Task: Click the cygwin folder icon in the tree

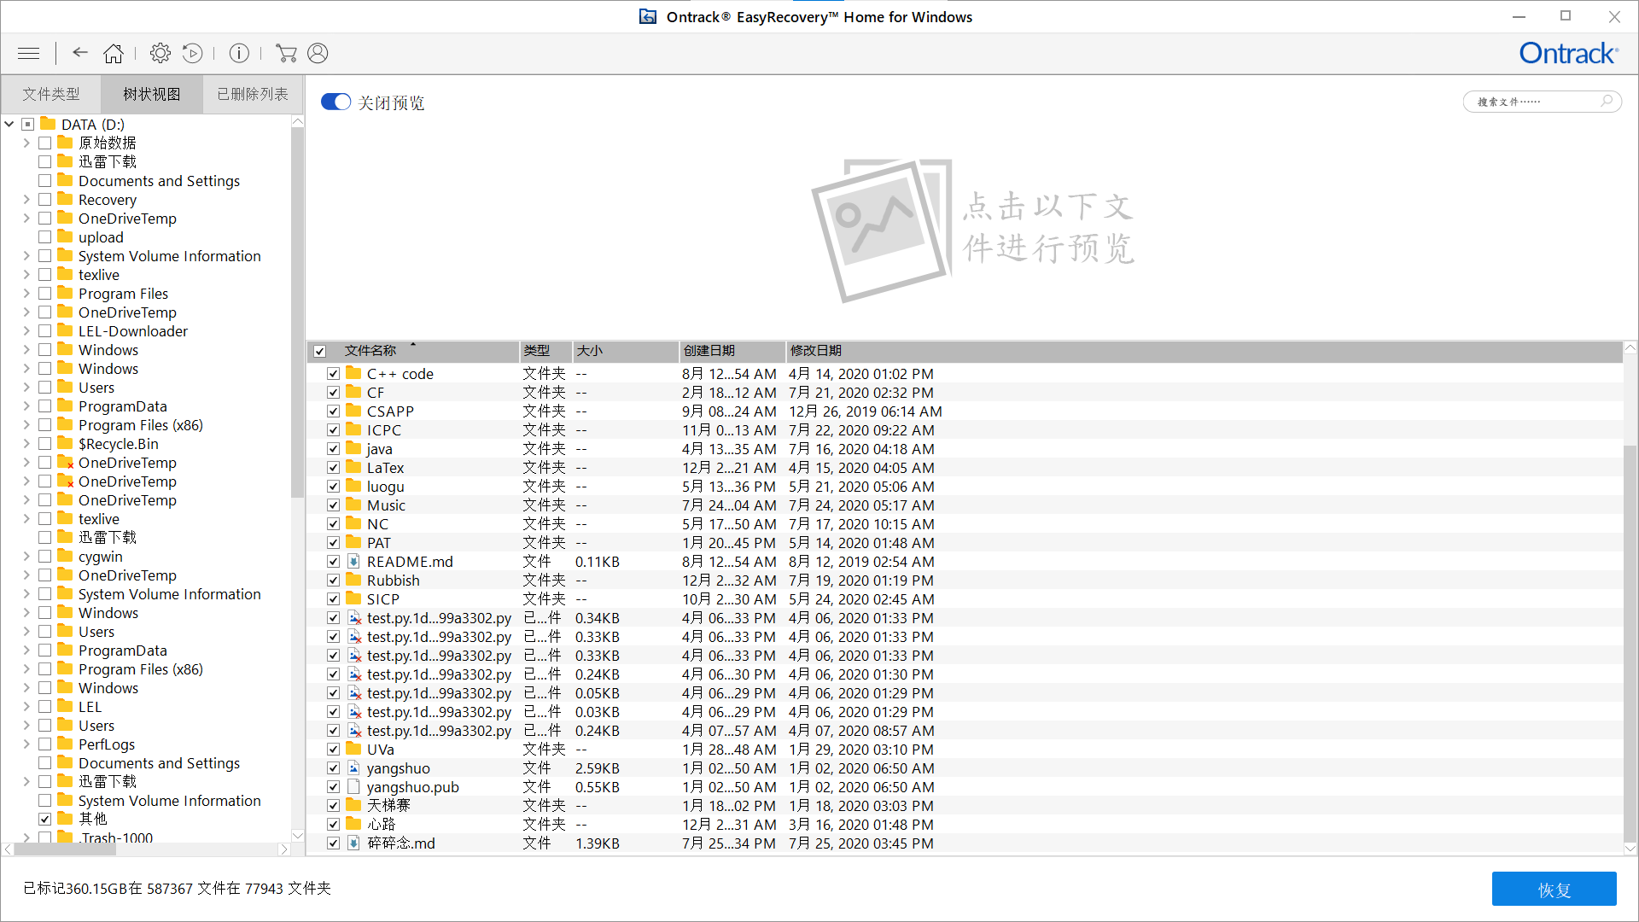Action: click(x=66, y=556)
